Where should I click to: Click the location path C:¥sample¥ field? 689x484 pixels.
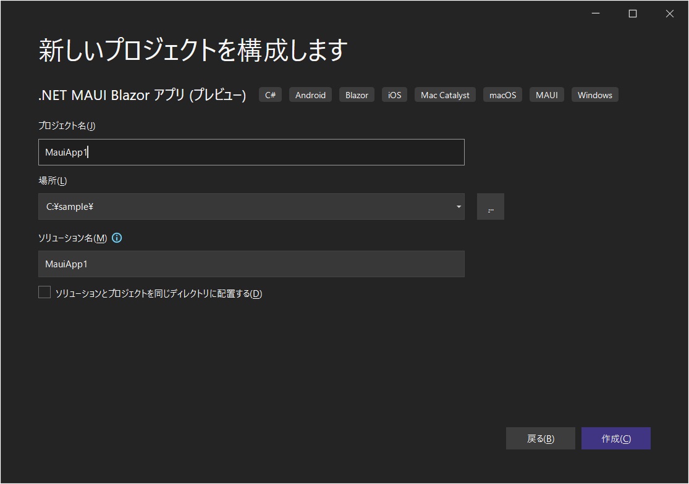[x=252, y=207]
